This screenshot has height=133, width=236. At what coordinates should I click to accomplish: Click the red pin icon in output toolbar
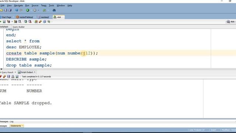coord(1,76)
